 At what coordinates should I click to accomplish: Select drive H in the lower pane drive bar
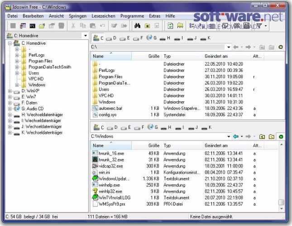click(x=166, y=127)
